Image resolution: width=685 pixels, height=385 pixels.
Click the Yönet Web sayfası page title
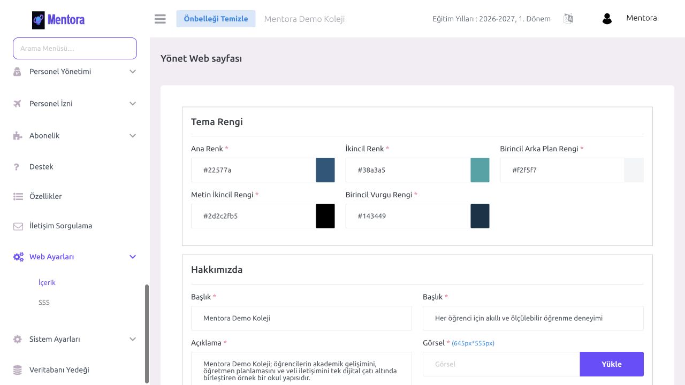click(201, 59)
